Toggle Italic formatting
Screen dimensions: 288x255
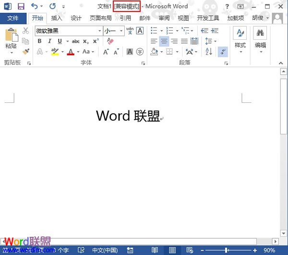49,41
